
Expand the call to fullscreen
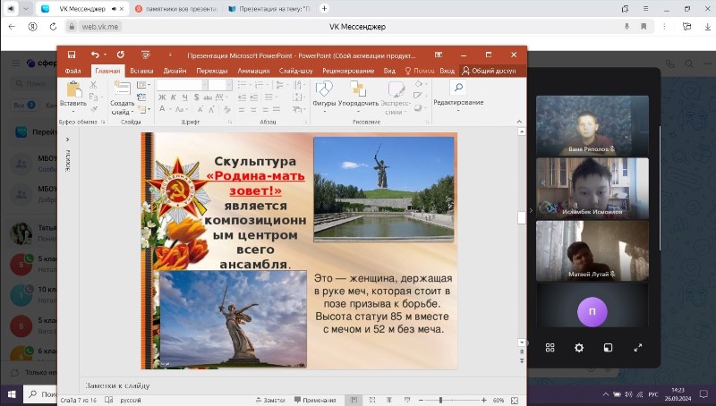[x=638, y=348]
